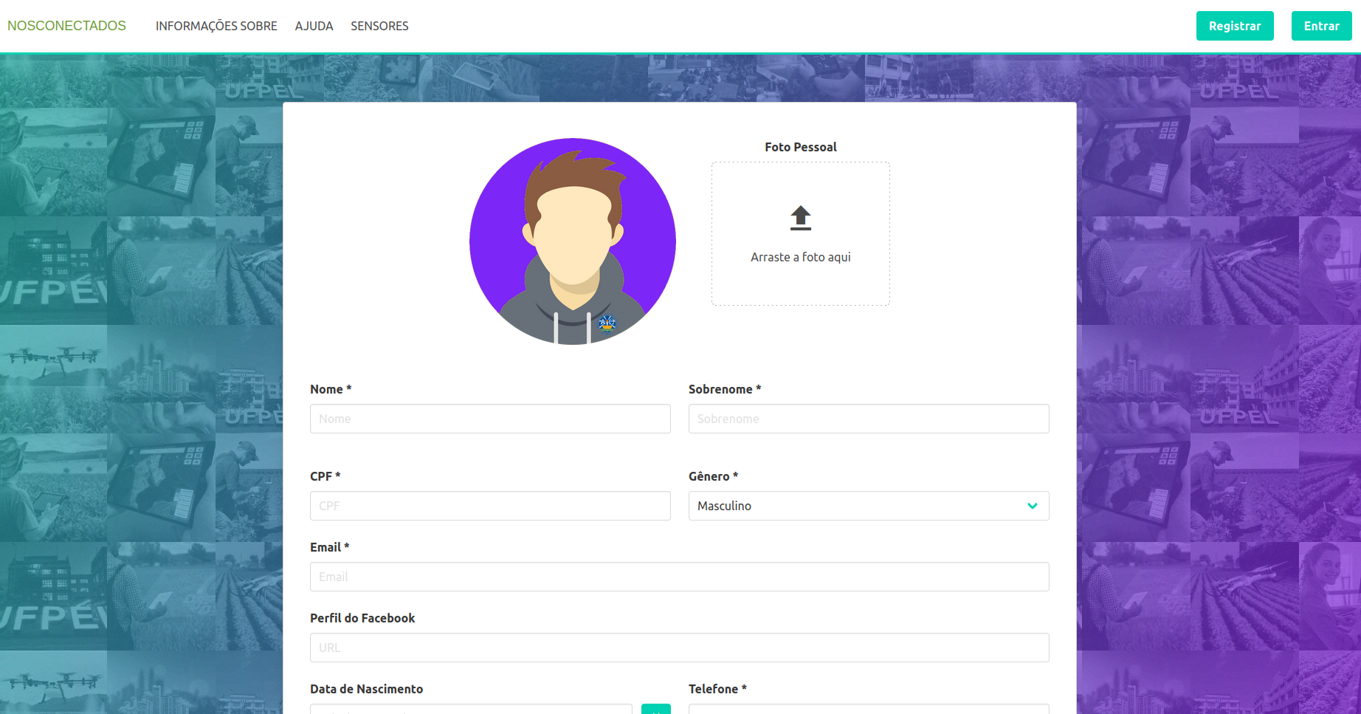Expand the Gênero dropdown
The width and height of the screenshot is (1361, 714).
pyautogui.click(x=856, y=506)
